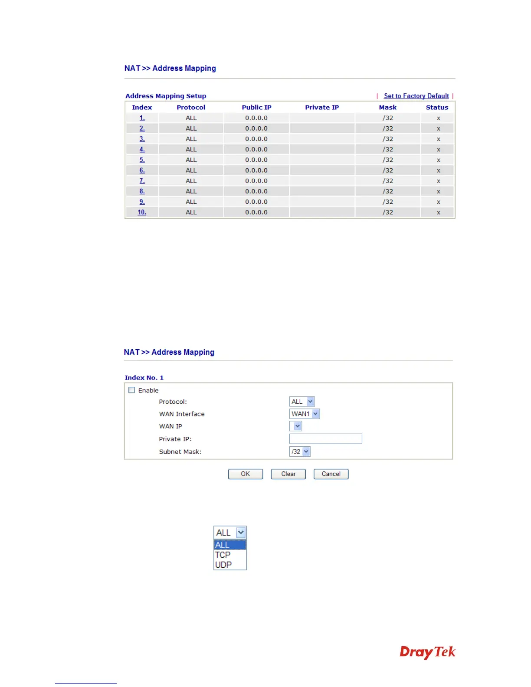The width and height of the screenshot is (531, 687).
Task: Click the Protocol column header
Action: click(x=191, y=107)
